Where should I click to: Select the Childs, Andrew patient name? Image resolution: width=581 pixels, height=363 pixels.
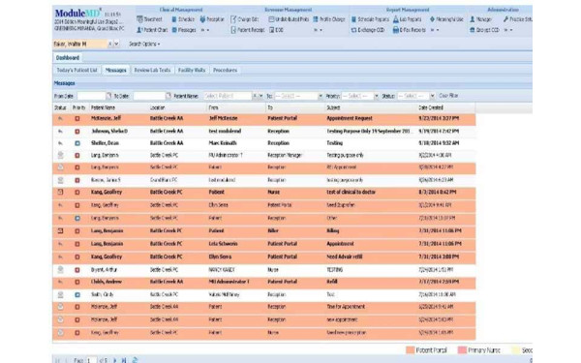[x=107, y=282]
